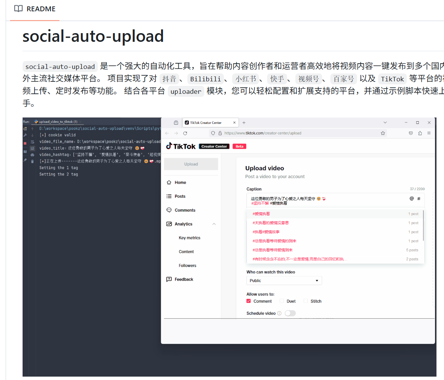444x380 pixels.
Task: Check the Duet checkbox
Action: point(281,301)
